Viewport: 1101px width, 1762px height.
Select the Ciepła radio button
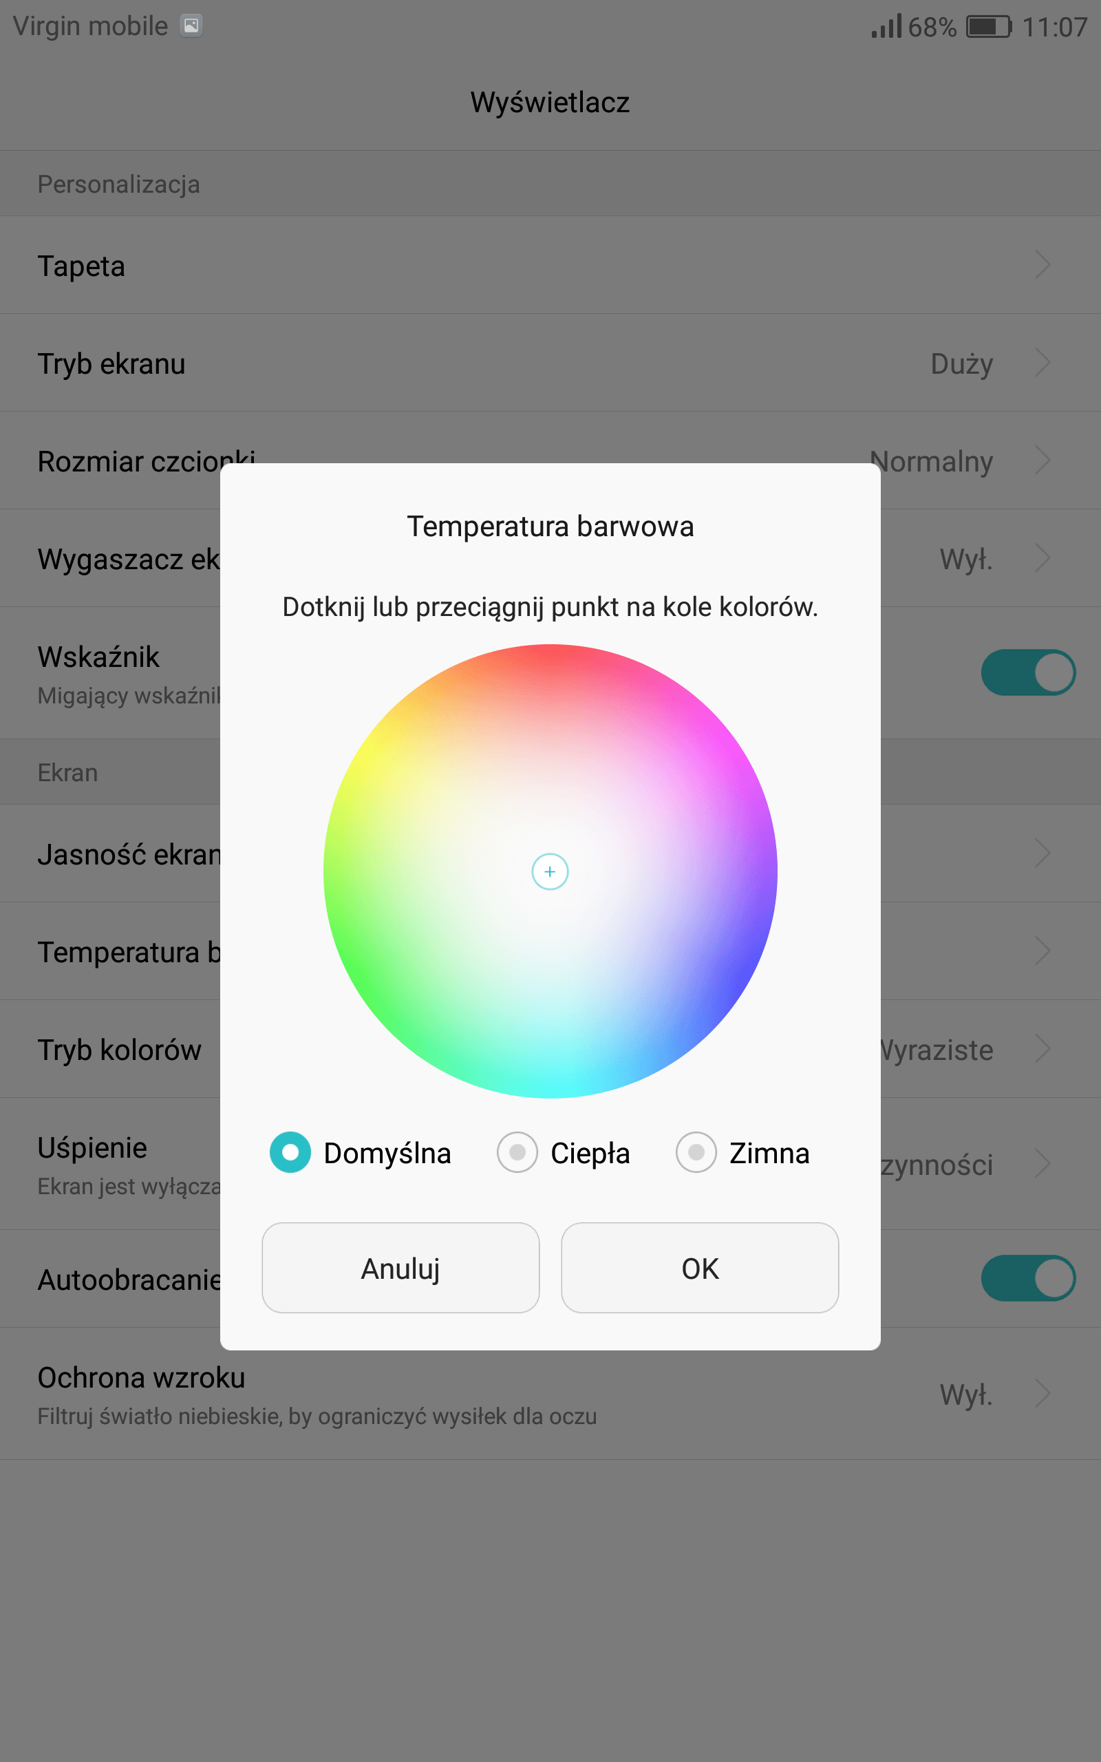tap(517, 1153)
